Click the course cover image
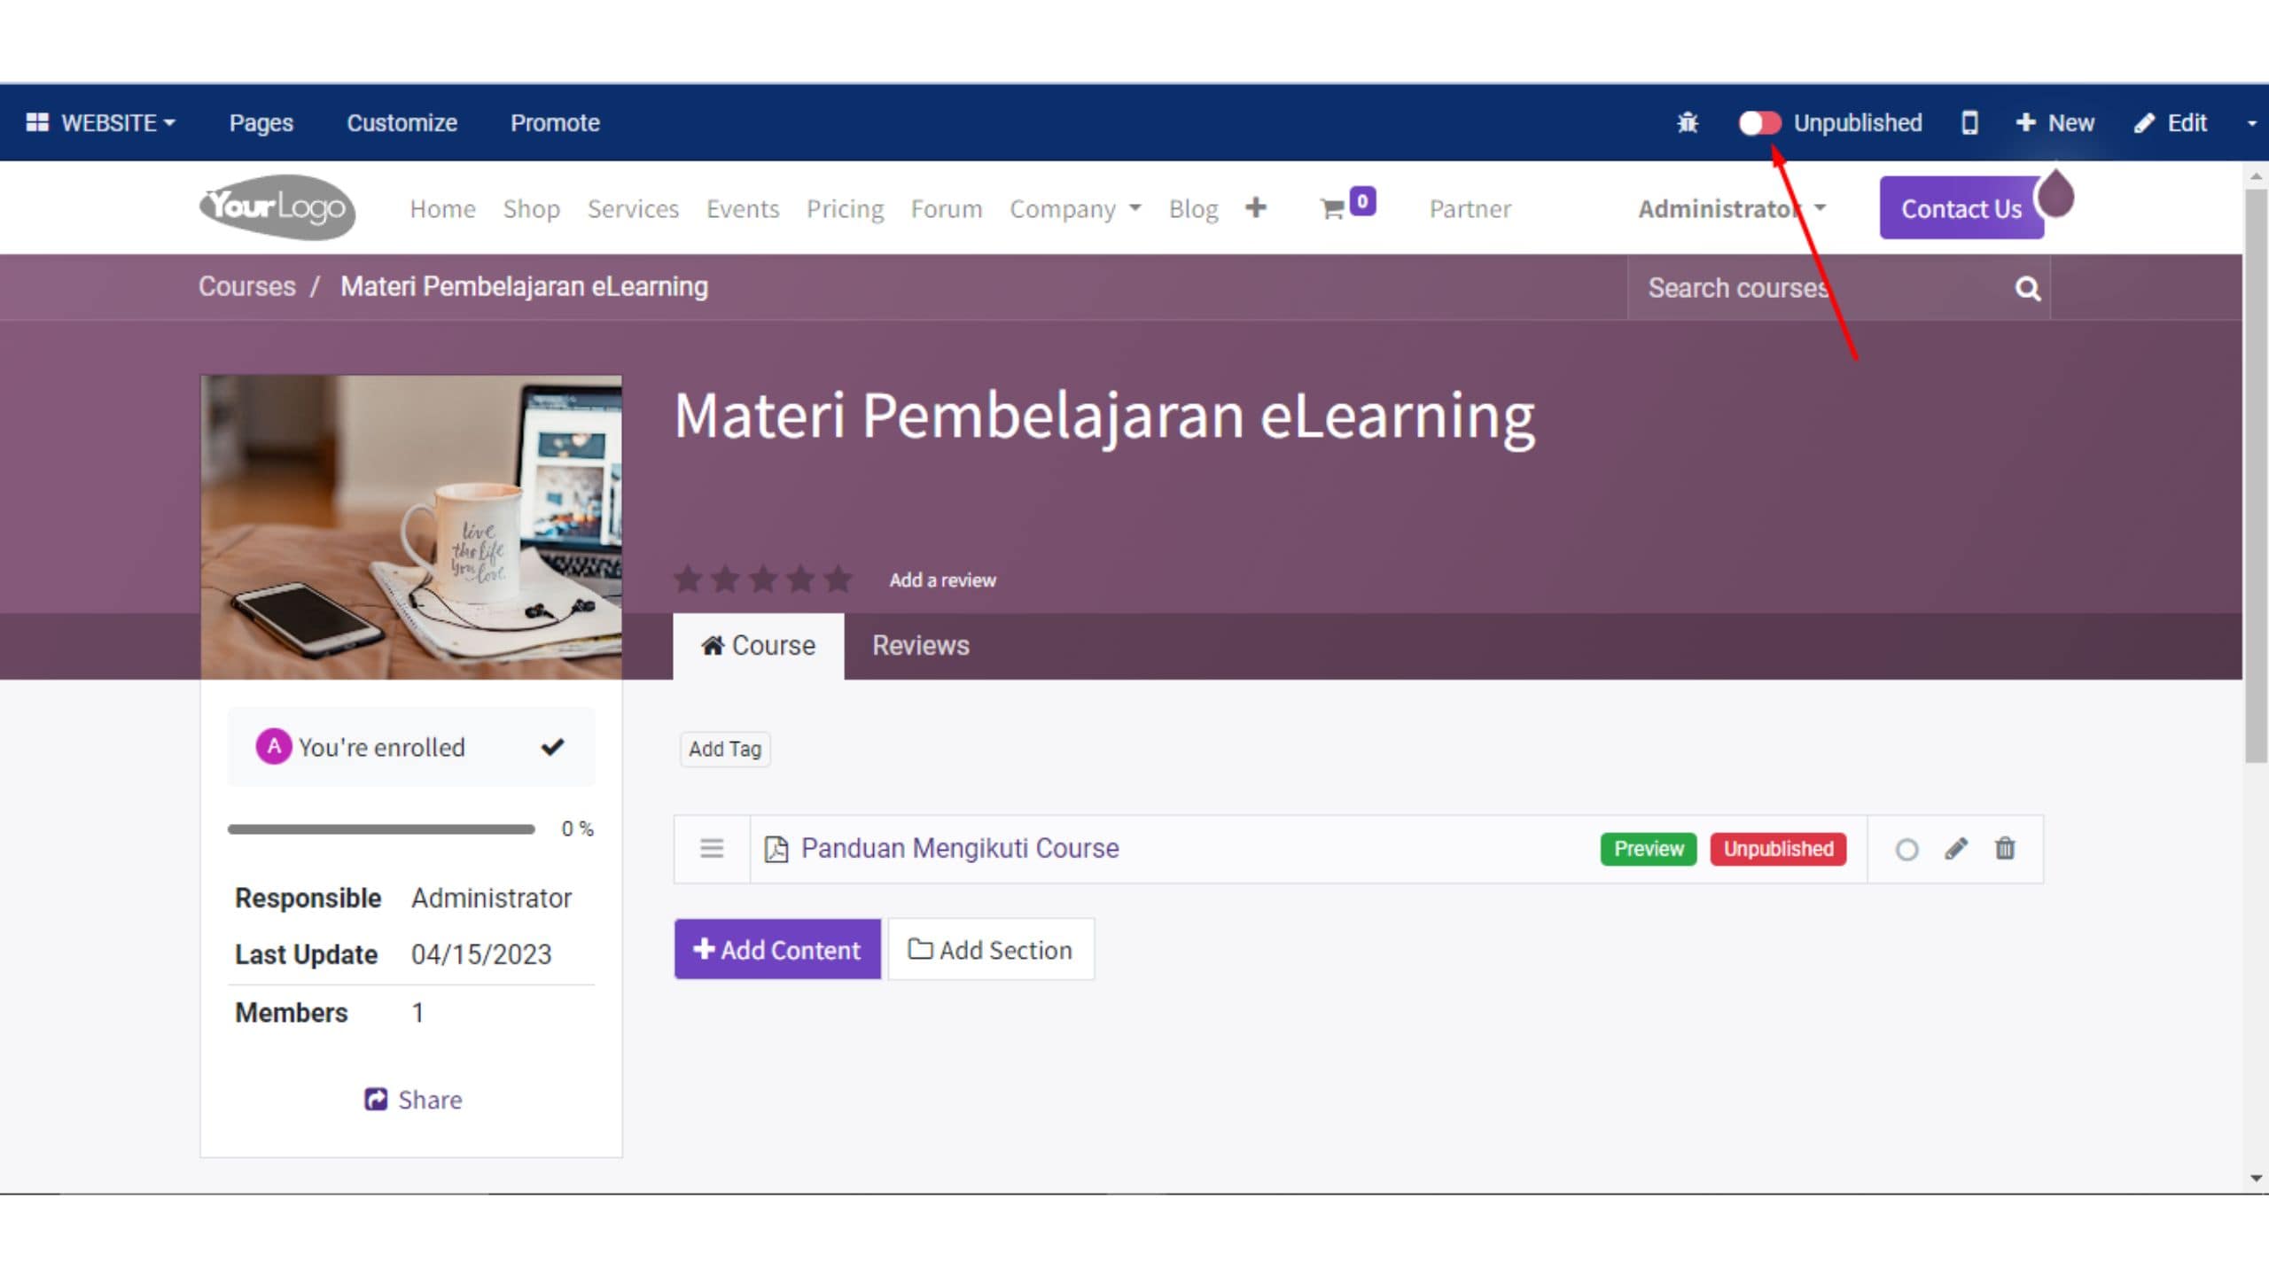Image resolution: width=2269 pixels, height=1276 pixels. [411, 527]
